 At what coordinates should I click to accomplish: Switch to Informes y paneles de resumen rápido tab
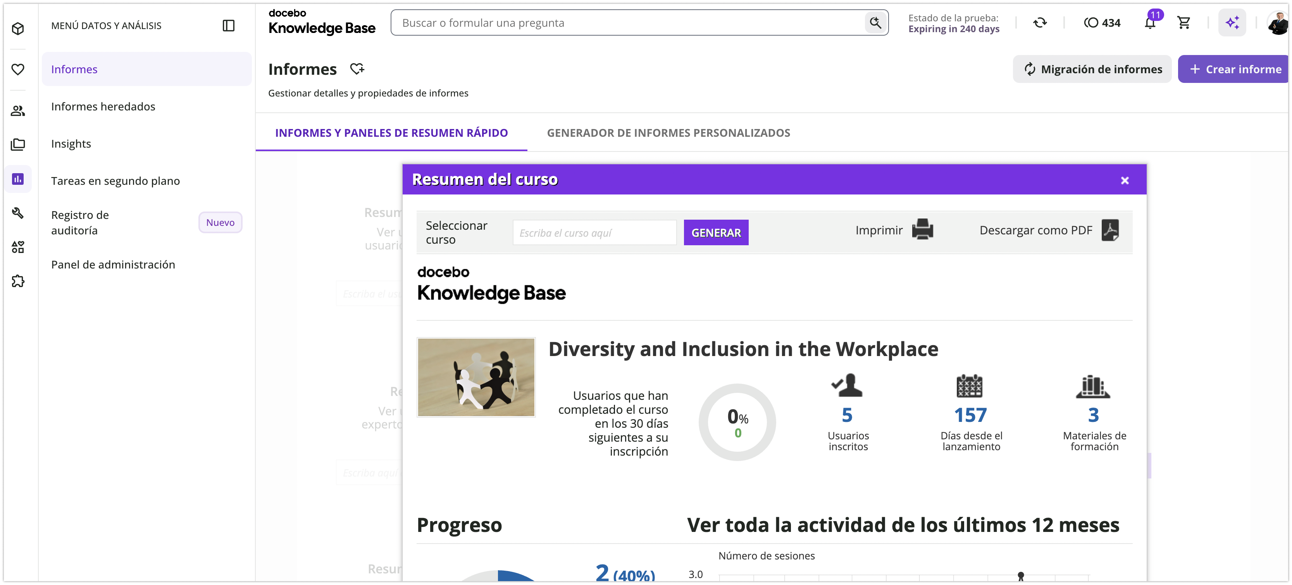click(391, 133)
